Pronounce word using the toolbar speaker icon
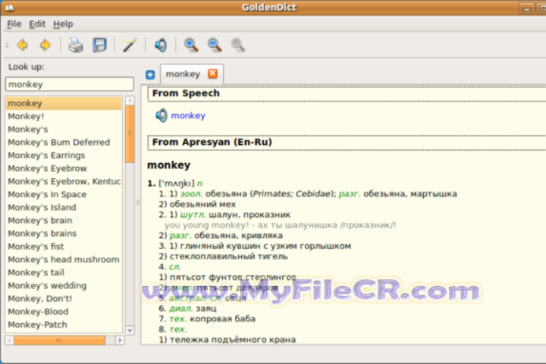Image resolution: width=546 pixels, height=364 pixels. point(161,45)
